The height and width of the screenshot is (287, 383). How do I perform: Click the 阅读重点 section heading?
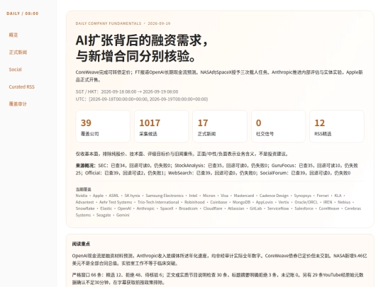point(81,244)
